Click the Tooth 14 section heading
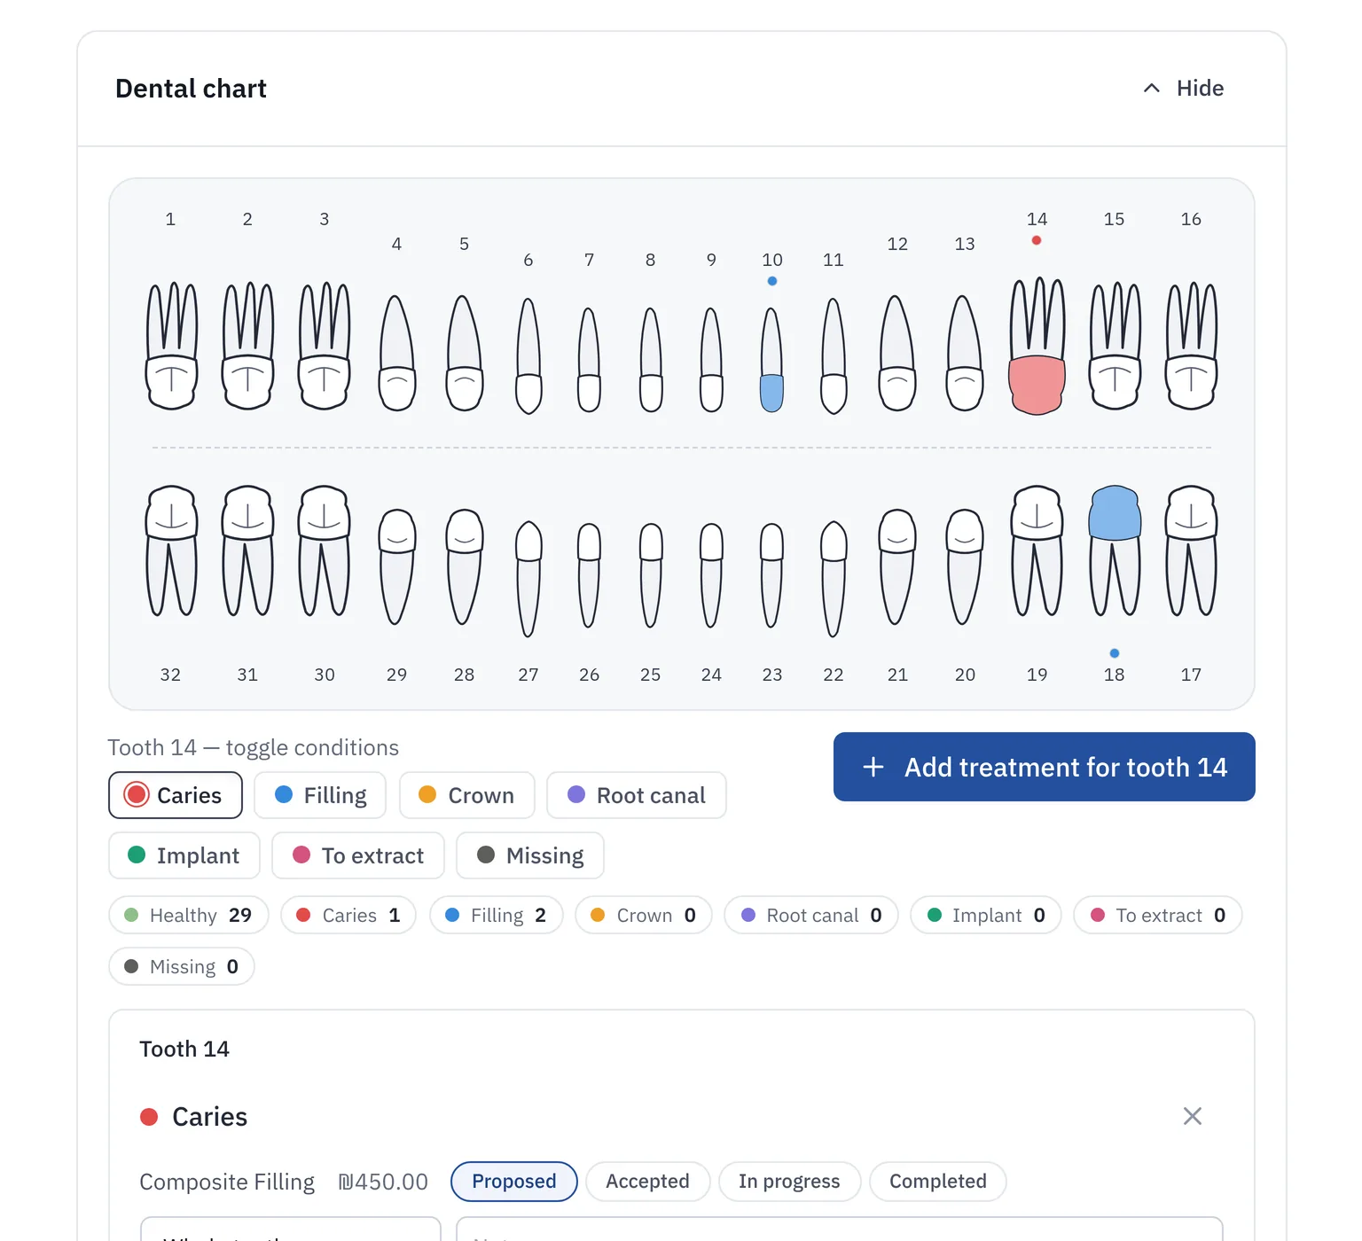 coord(184,1049)
